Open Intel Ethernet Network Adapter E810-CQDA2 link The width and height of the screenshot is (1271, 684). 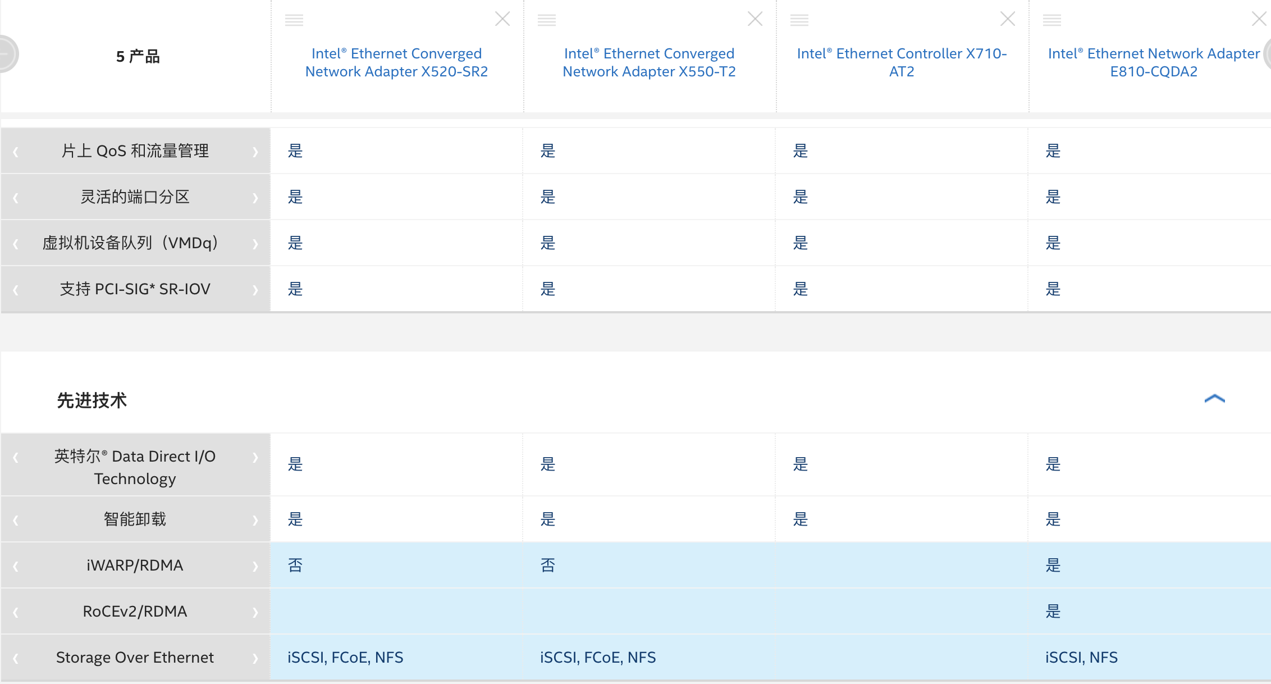point(1154,62)
